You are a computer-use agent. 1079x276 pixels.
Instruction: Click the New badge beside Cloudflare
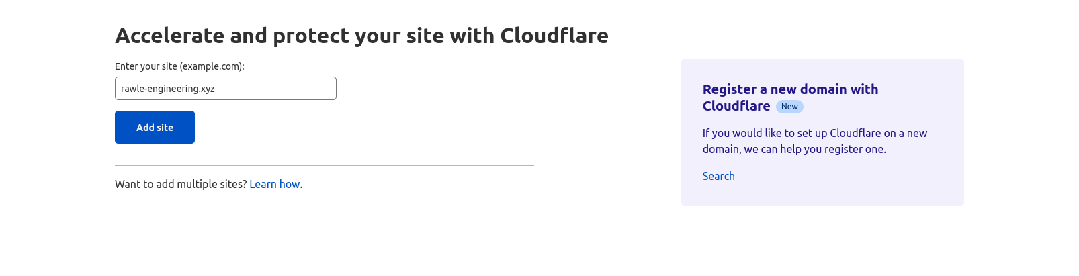[789, 107]
